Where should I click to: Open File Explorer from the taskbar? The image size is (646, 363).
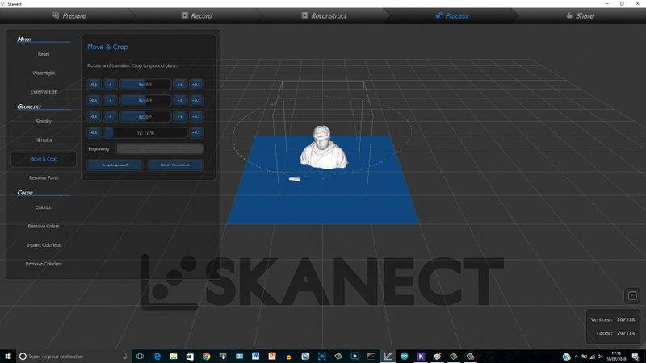pos(174,356)
